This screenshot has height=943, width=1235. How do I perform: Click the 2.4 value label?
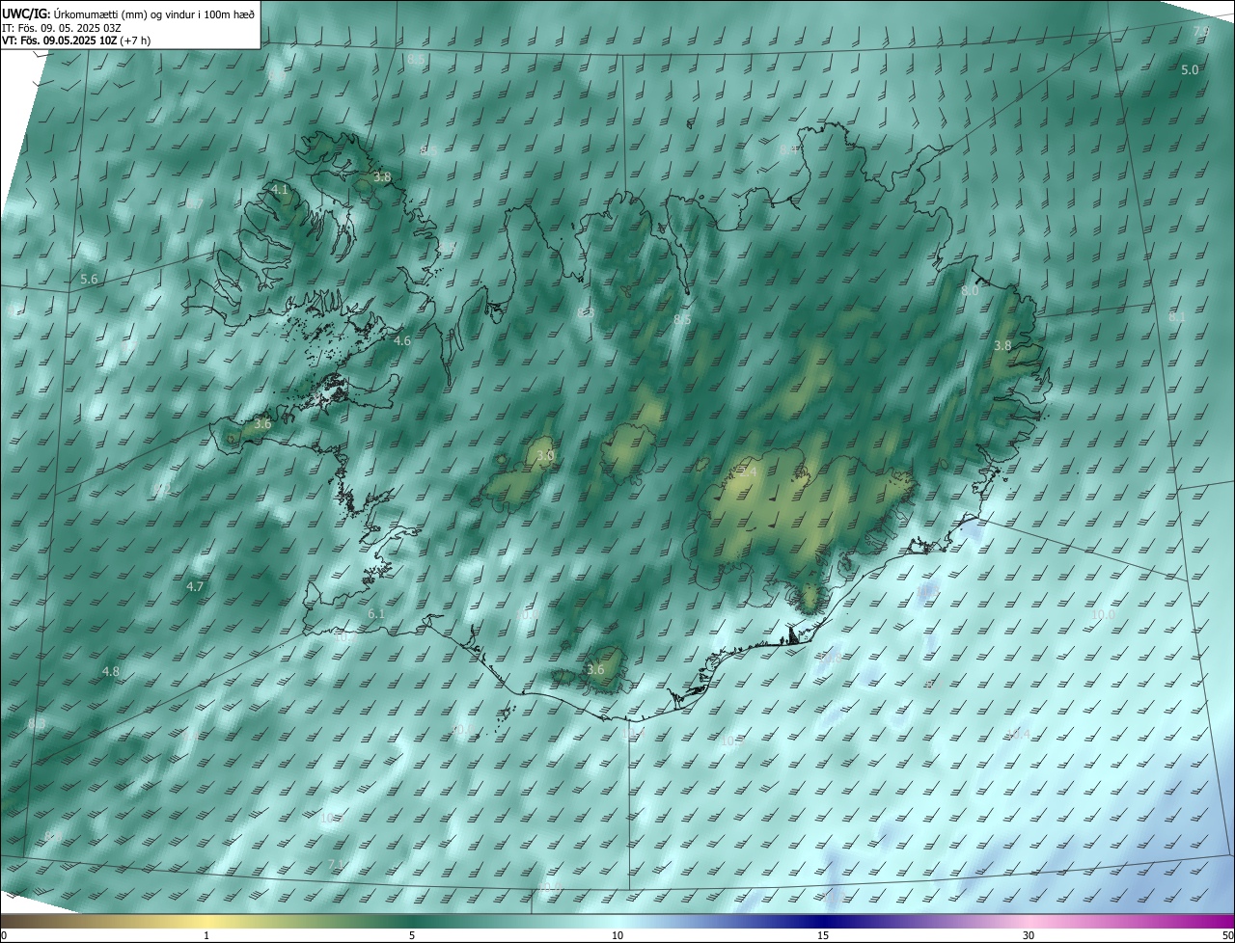click(x=748, y=471)
